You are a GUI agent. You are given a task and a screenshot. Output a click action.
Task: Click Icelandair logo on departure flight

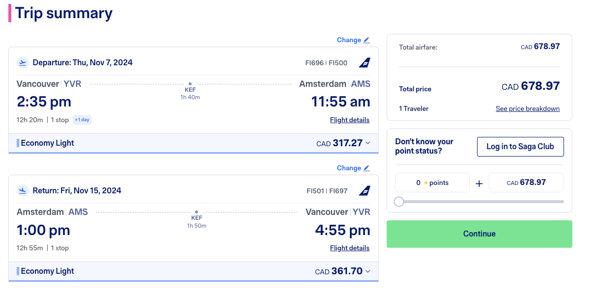(x=365, y=62)
